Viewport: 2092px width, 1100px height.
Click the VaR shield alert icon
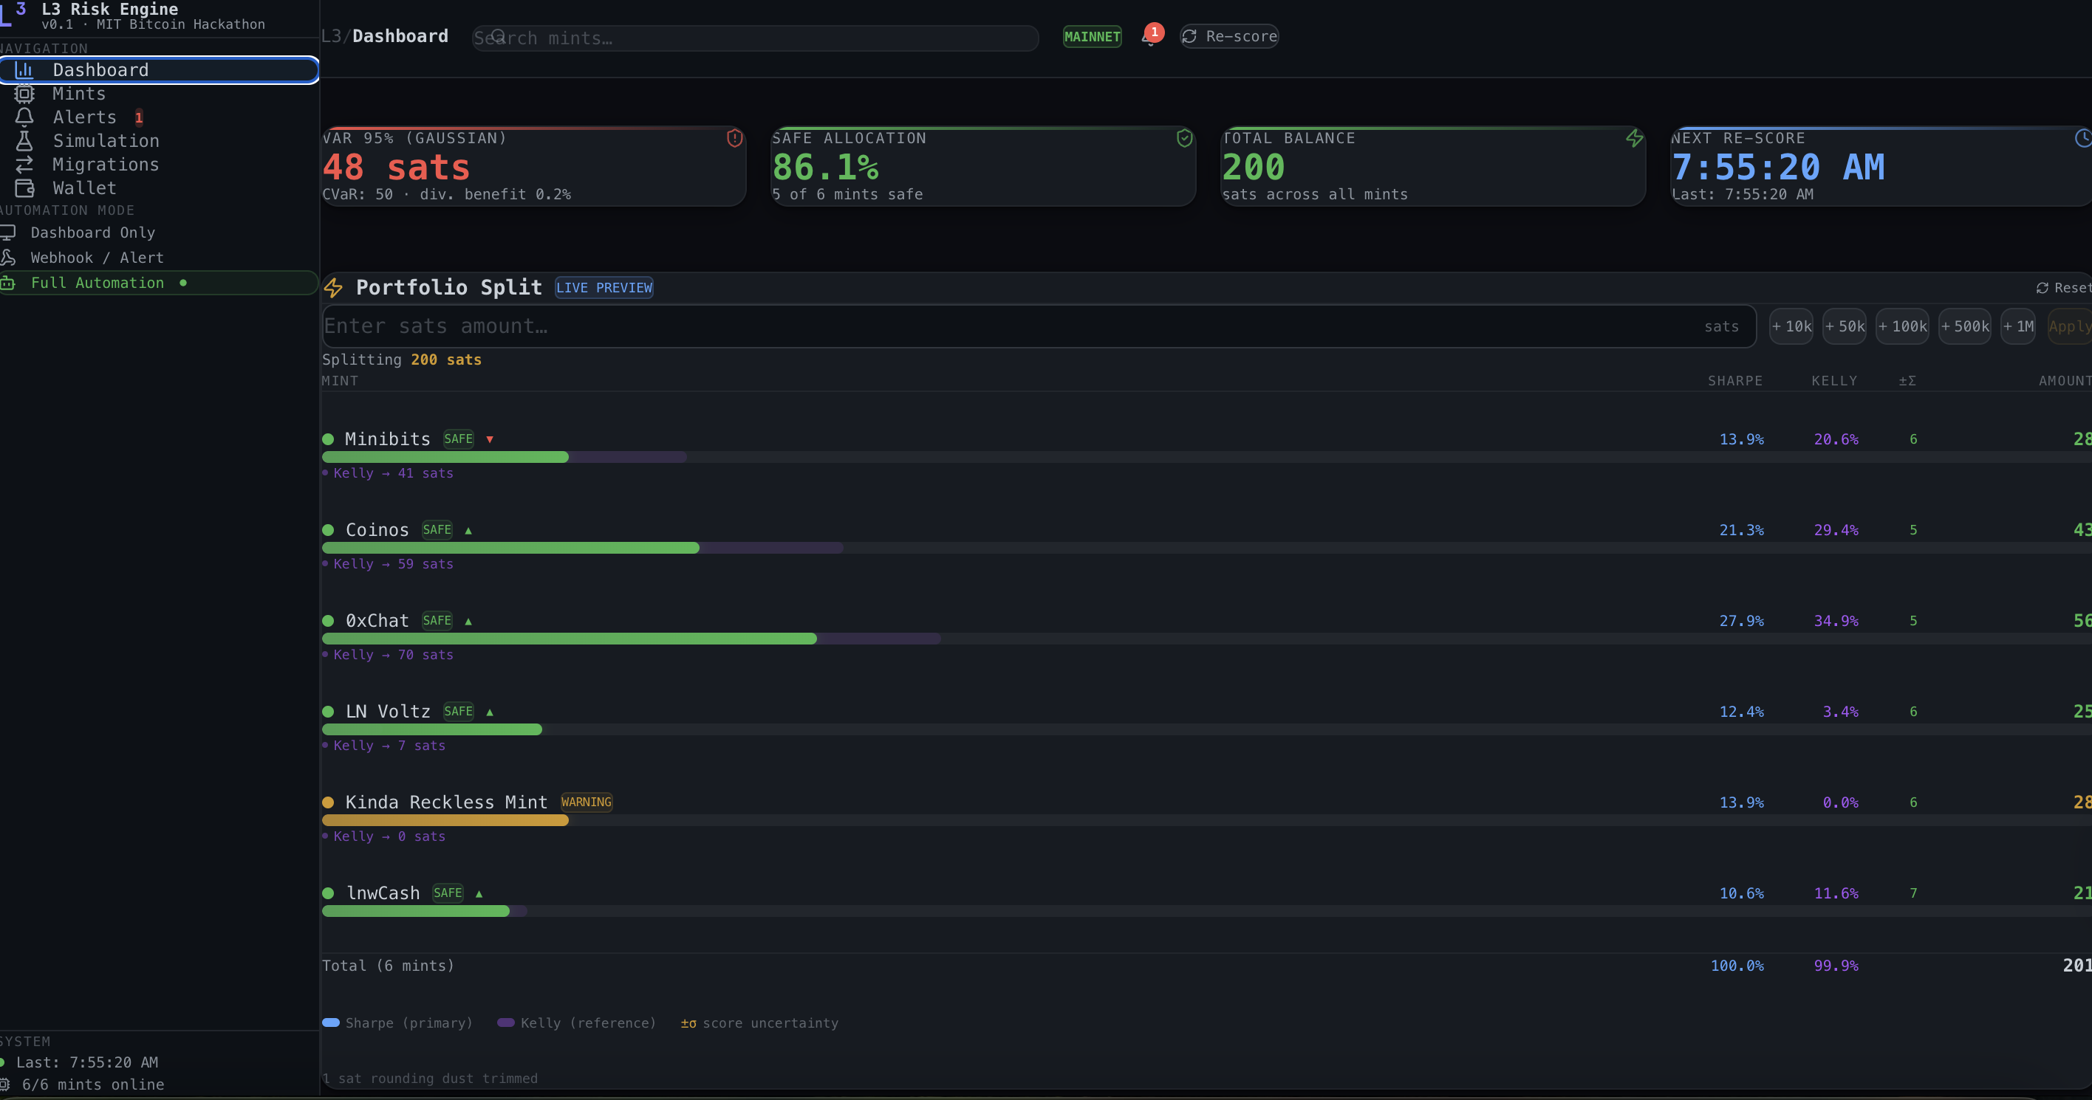tap(734, 138)
